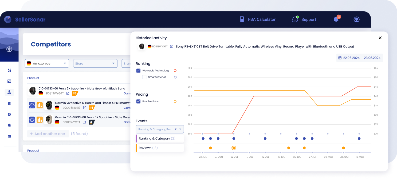This screenshot has width=397, height=179.
Task: Open the Store filter dropdown
Action: point(95,63)
